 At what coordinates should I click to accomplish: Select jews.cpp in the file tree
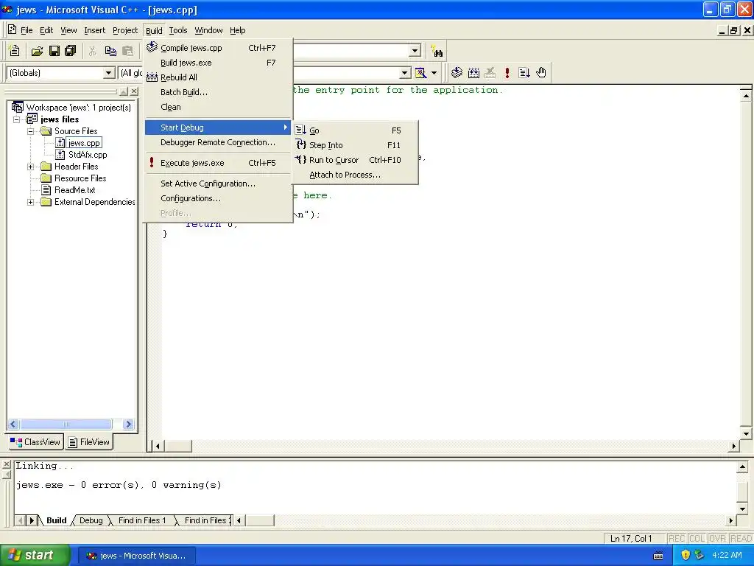point(84,143)
